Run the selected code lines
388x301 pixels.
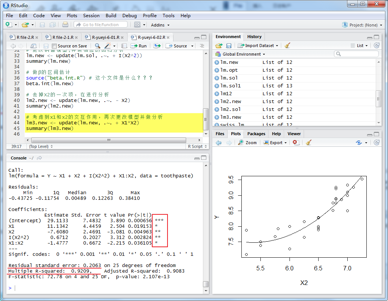(x=139, y=46)
